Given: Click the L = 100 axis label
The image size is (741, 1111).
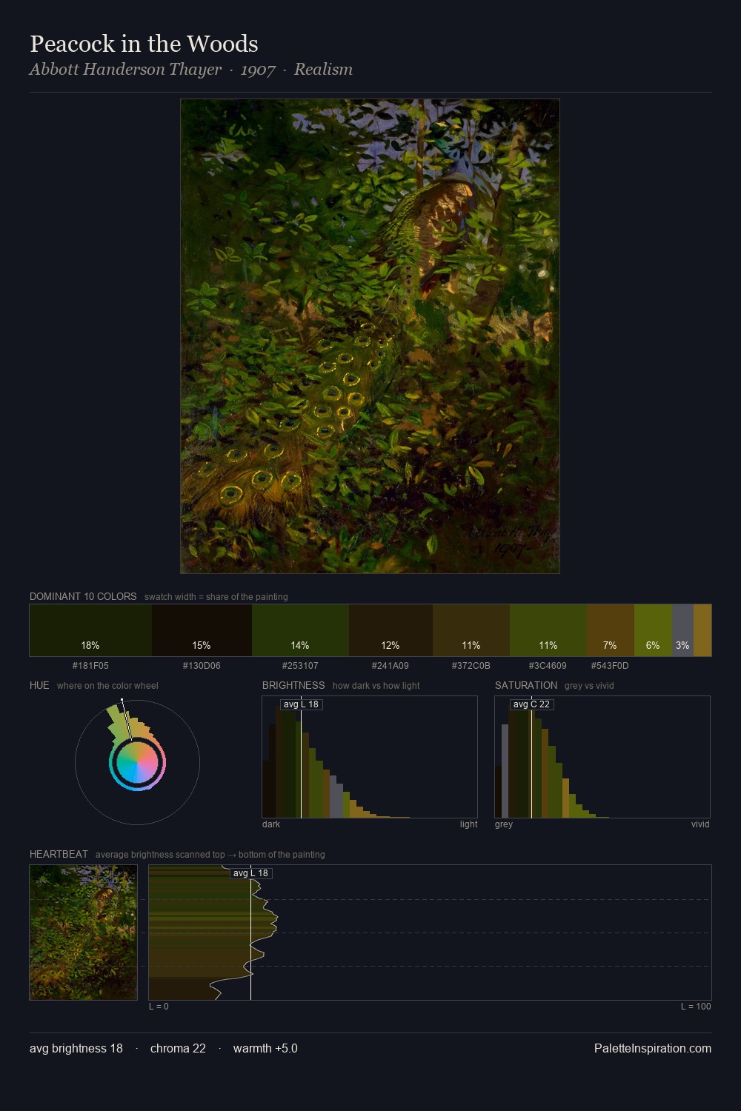Looking at the screenshot, I should pyautogui.click(x=696, y=1007).
